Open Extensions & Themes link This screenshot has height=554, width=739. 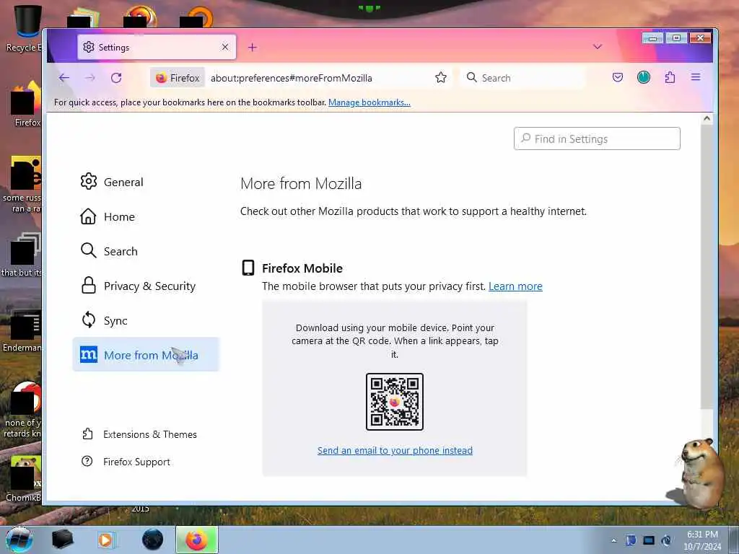[x=139, y=434]
